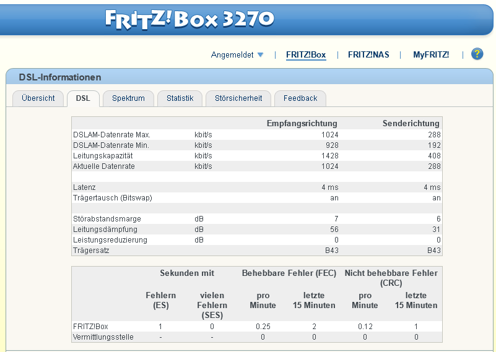Open the Feedback tab
The width and height of the screenshot is (496, 352).
tap(300, 98)
